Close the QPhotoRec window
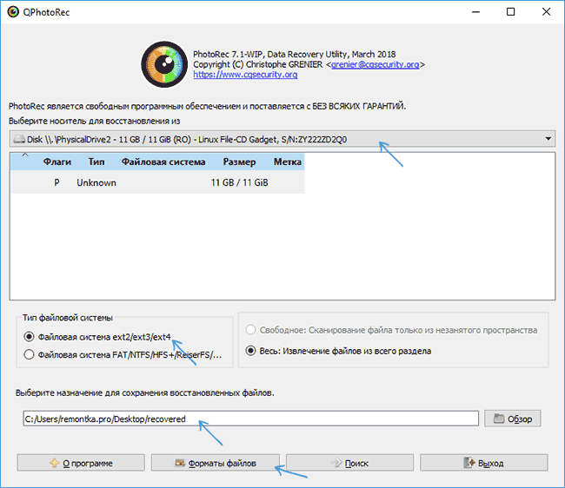Viewport: 565px width, 488px height. pyautogui.click(x=546, y=12)
